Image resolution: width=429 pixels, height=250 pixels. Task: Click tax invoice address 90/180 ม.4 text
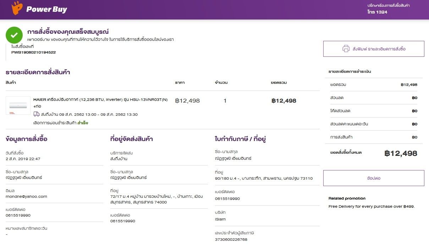pos(264,178)
